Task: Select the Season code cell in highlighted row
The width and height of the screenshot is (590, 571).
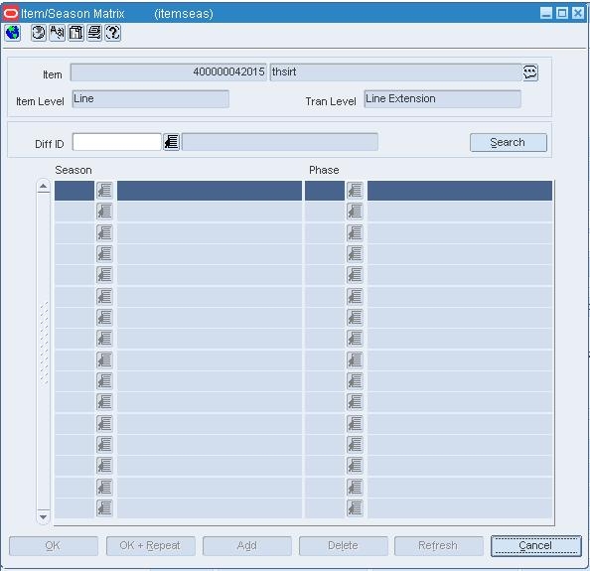Action: [x=74, y=191]
